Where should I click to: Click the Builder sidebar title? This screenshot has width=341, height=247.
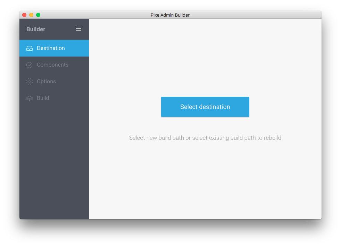36,29
